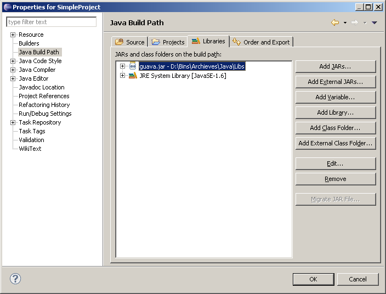Click Add External Class Folder button
This screenshot has height=294, width=386.
[336, 143]
